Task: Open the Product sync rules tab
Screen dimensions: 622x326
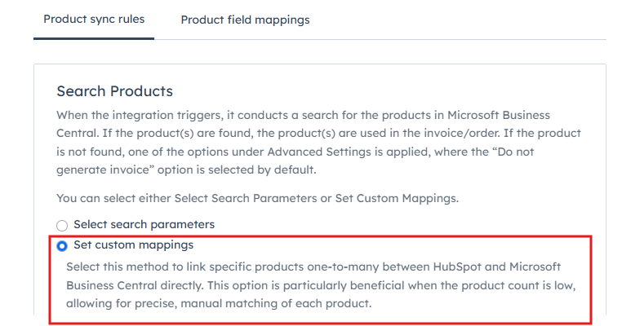Action: 94,19
